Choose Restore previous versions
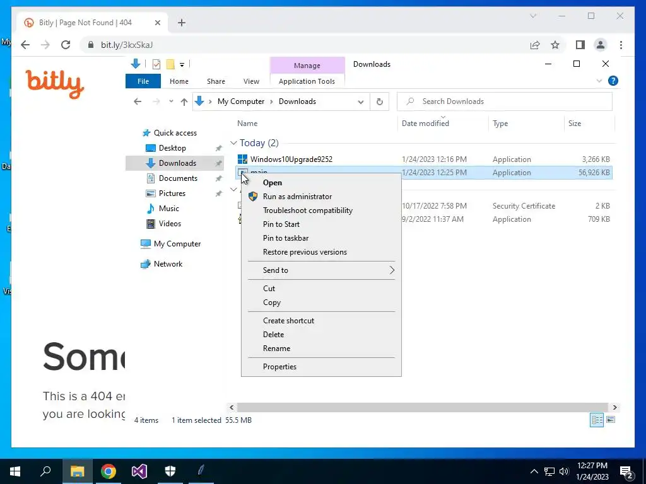 tap(321, 252)
